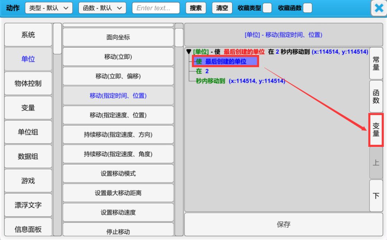Open the 变量 side tab on right

click(x=376, y=130)
